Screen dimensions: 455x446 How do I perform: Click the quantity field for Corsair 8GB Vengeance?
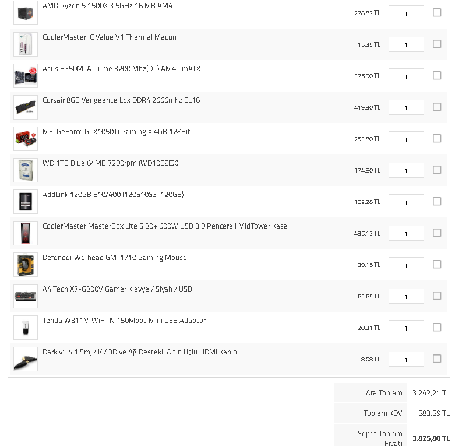point(406,107)
